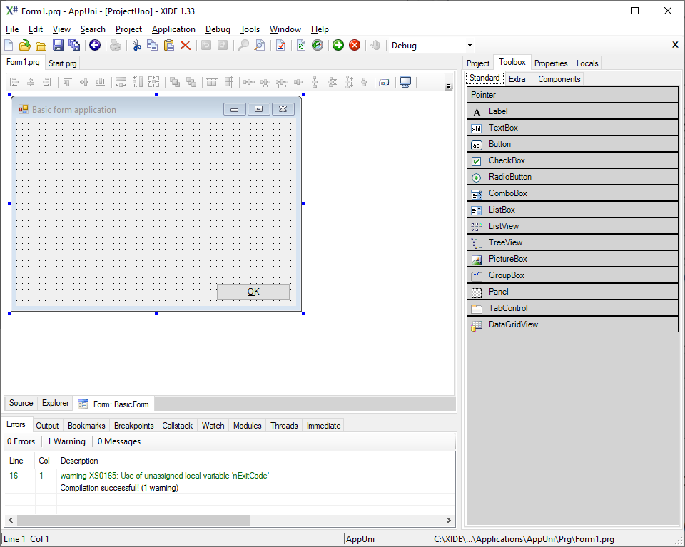
Task: Click the errors list horizontal scrollbar
Action: (x=133, y=520)
